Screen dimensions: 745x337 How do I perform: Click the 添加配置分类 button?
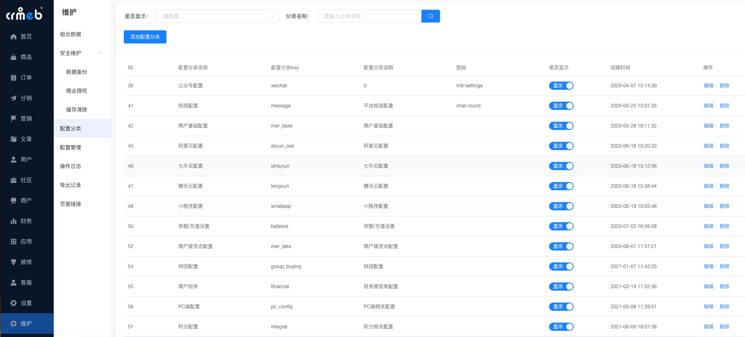coord(145,37)
